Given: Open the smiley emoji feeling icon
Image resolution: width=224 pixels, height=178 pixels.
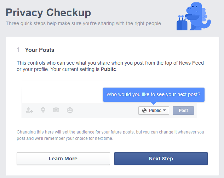Looking at the screenshot, I should coord(70,110).
